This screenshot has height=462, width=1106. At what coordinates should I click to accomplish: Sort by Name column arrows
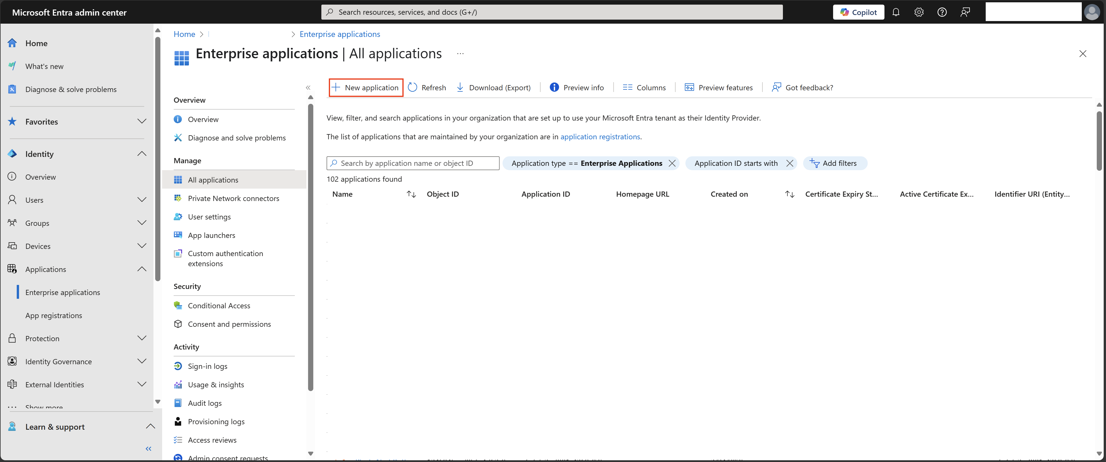pos(411,194)
